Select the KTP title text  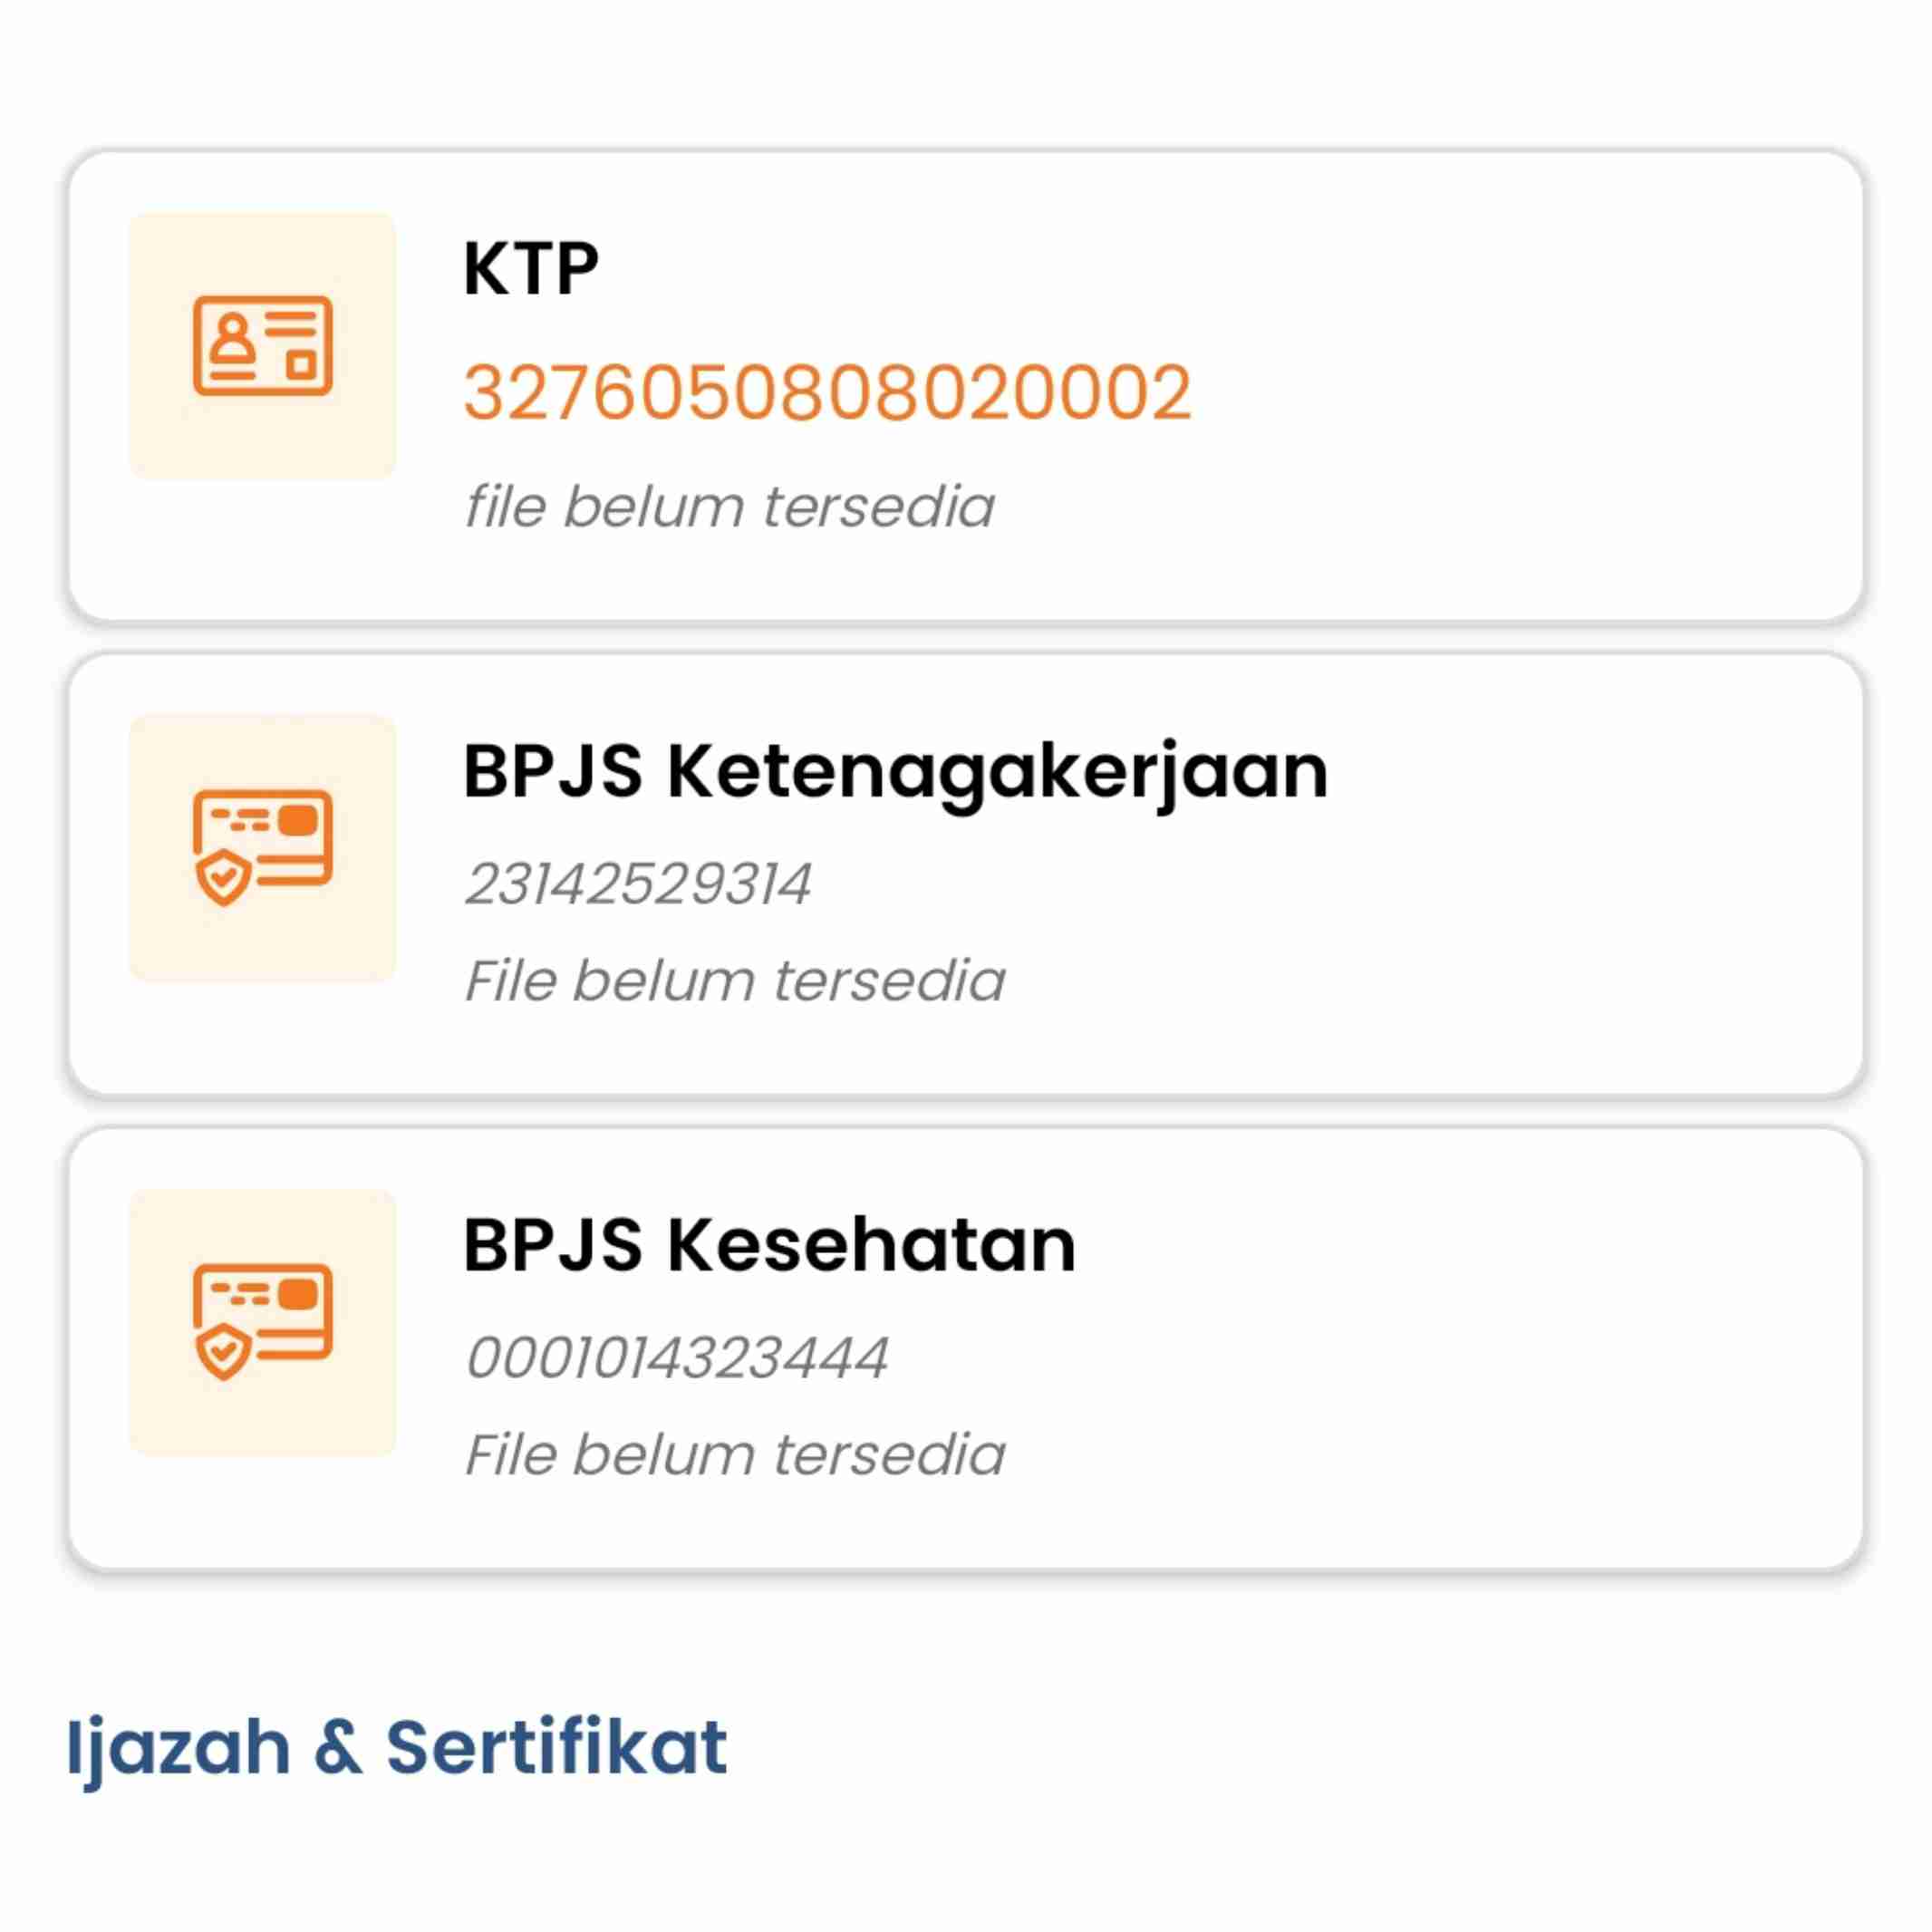[x=531, y=269]
